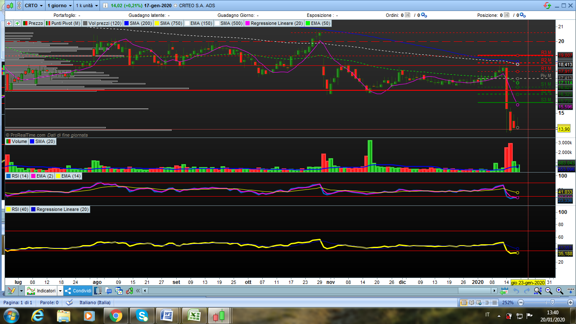Open the 1 giorno timeframe dropdown
The image size is (576, 324).
[59, 6]
